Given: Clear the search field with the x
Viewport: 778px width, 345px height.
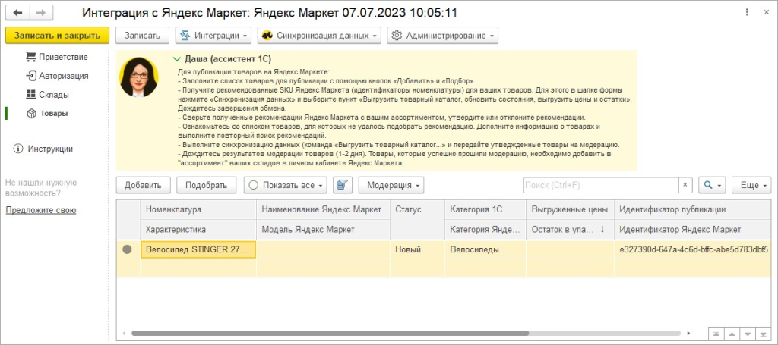Looking at the screenshot, I should (685, 185).
